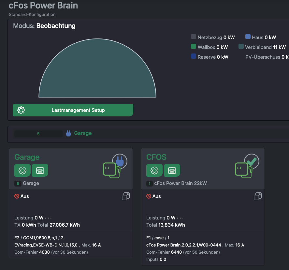Click E2 / COM1,9600,8,n,1 / 2 address

click(x=39, y=238)
